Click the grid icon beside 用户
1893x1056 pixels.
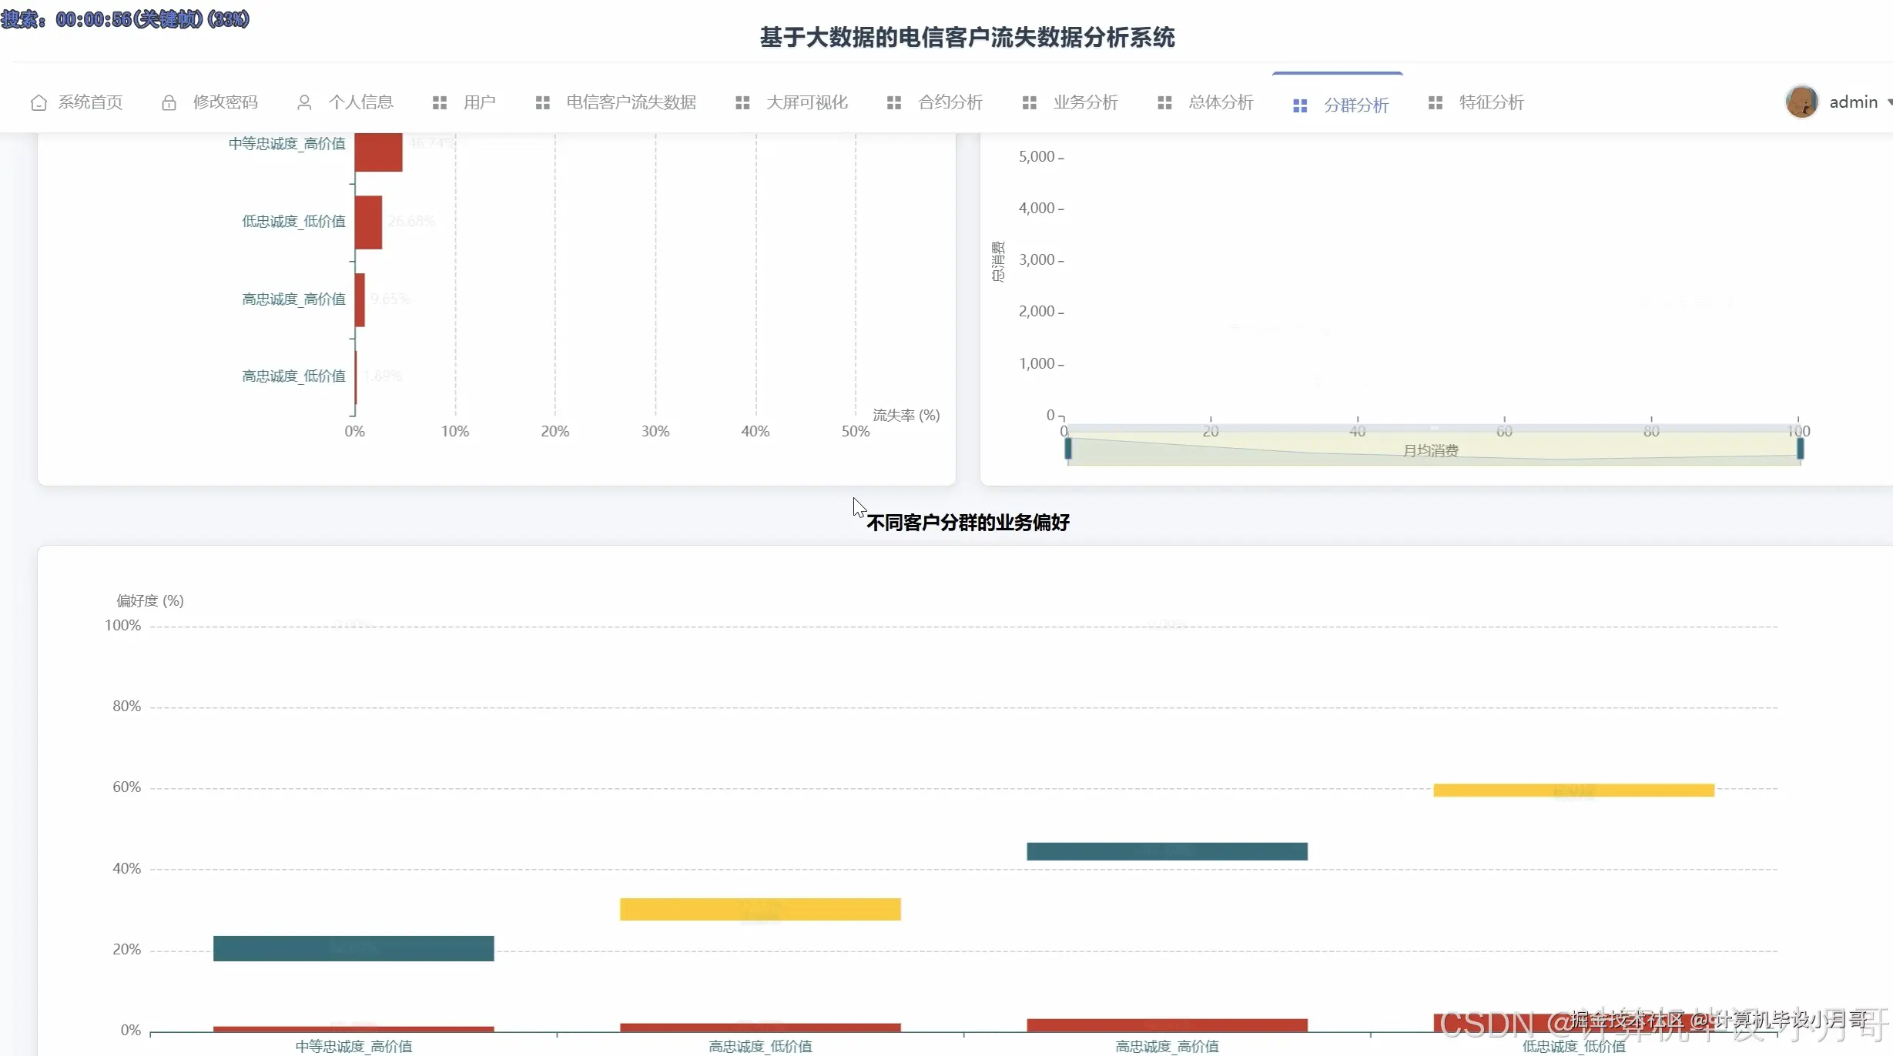click(x=440, y=102)
